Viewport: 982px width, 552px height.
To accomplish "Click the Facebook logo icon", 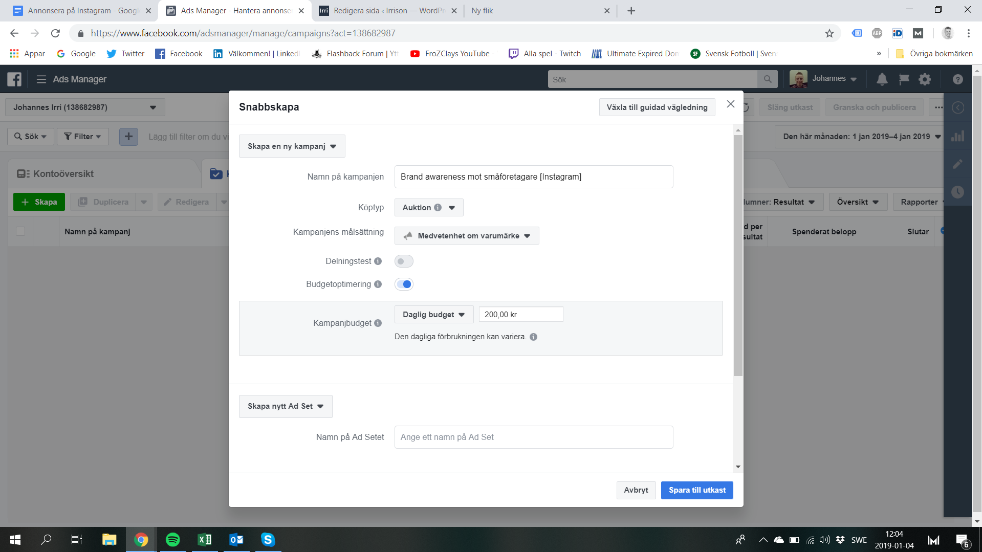I will (14, 79).
